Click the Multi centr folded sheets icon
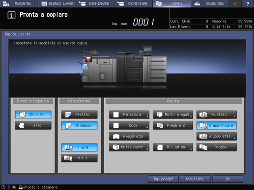 click(x=116, y=147)
